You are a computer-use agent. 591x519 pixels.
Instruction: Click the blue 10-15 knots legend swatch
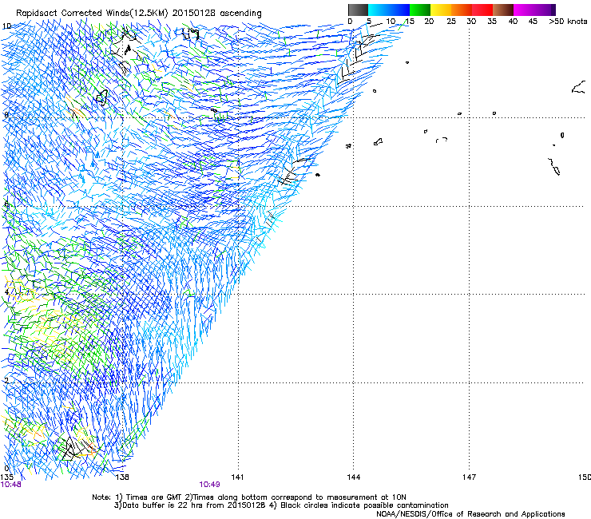(x=399, y=10)
